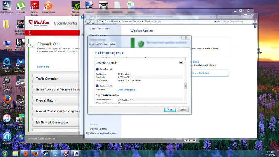Expand the Firewall History section

56,100
